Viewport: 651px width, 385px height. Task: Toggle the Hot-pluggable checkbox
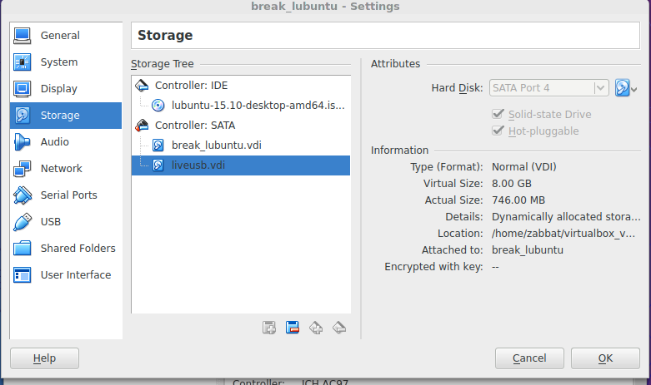pyautogui.click(x=498, y=131)
